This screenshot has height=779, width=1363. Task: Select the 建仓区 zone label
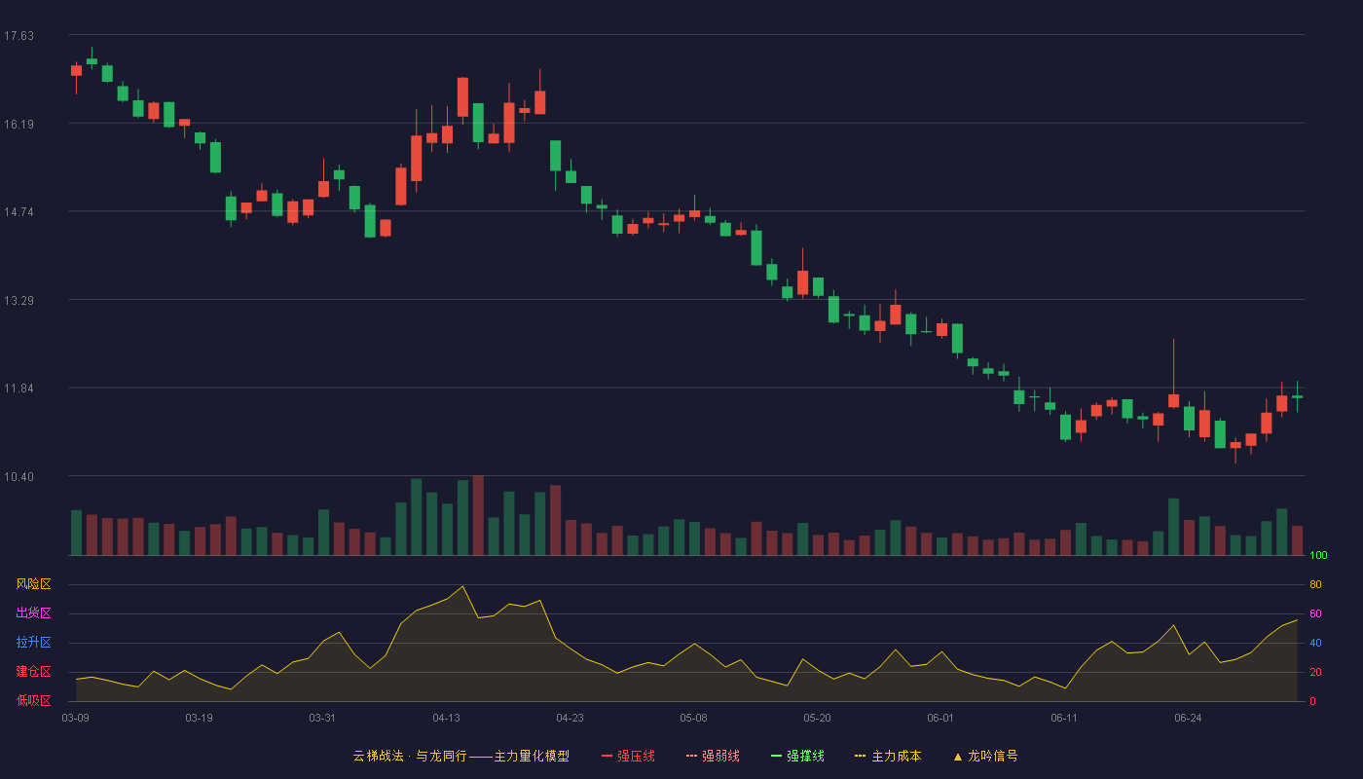[x=33, y=672]
